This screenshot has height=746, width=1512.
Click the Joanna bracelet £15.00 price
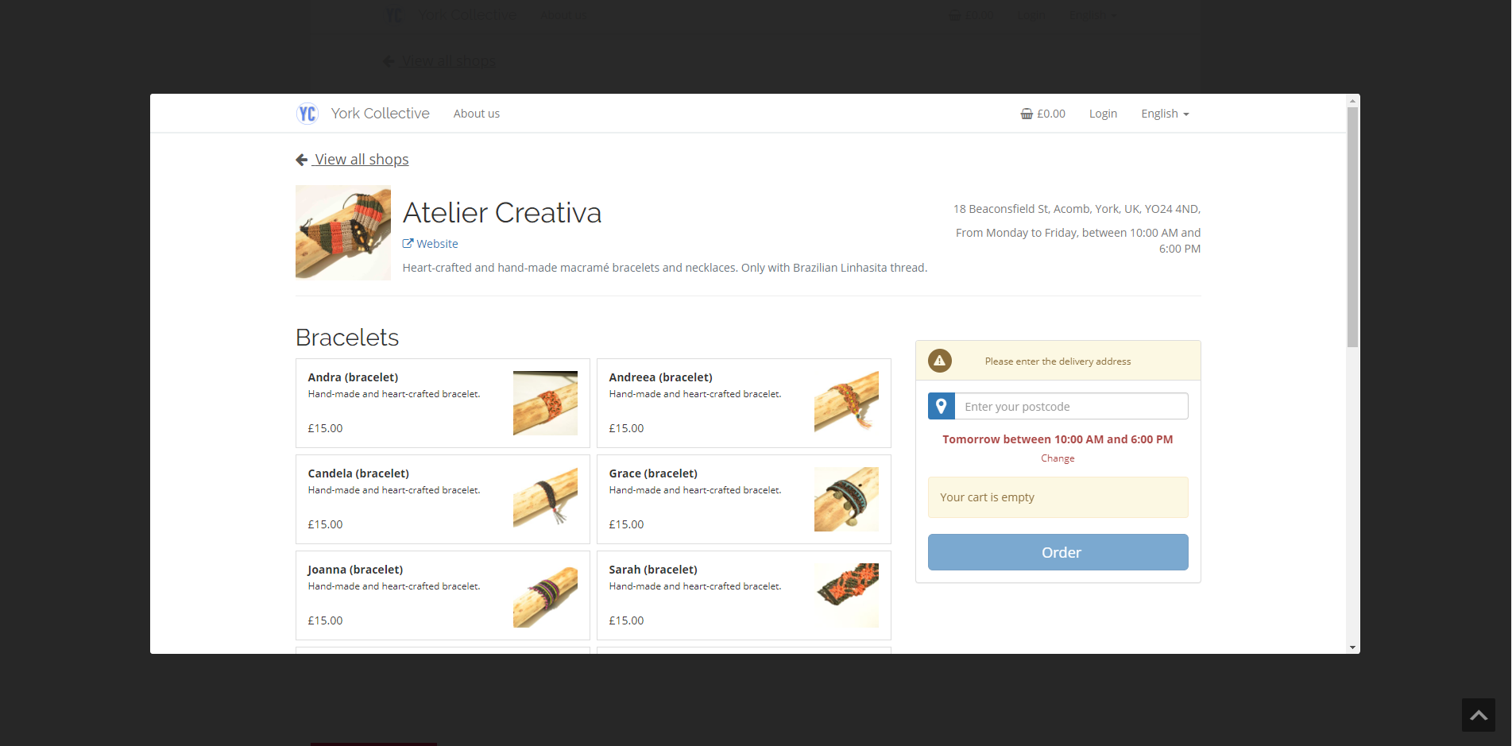tap(326, 620)
